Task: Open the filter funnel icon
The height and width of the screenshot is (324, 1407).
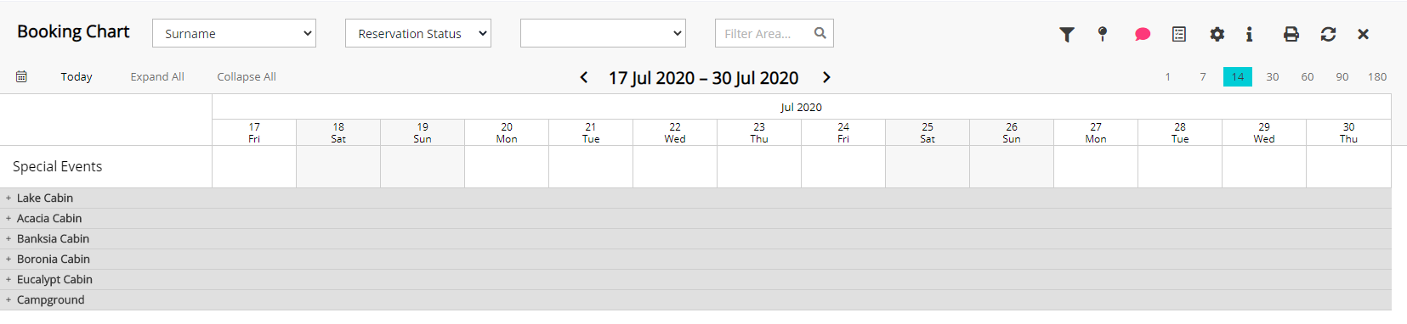Action: pos(1067,34)
